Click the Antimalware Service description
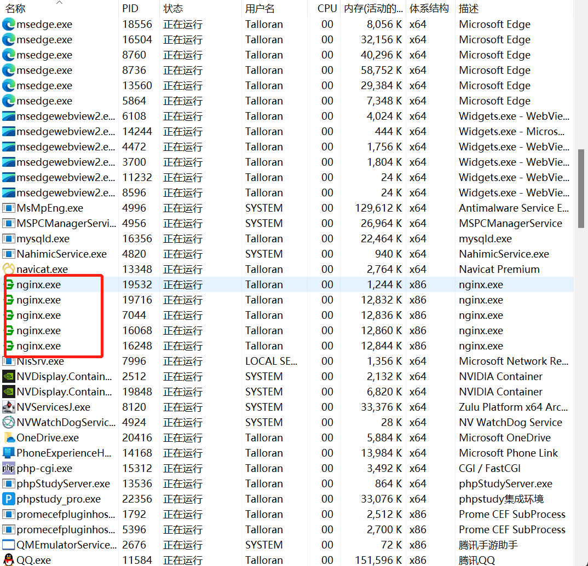 [514, 208]
